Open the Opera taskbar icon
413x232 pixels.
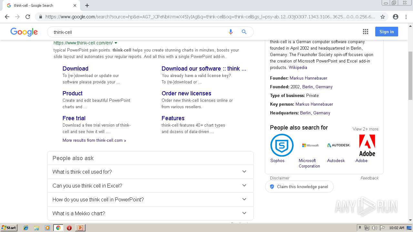tap(69, 228)
